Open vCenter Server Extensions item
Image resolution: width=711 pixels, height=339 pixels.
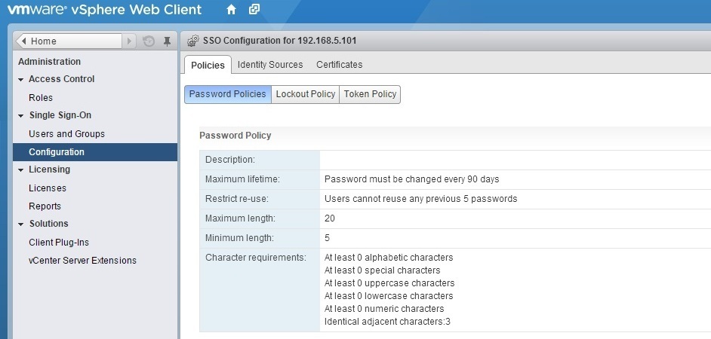pos(82,261)
